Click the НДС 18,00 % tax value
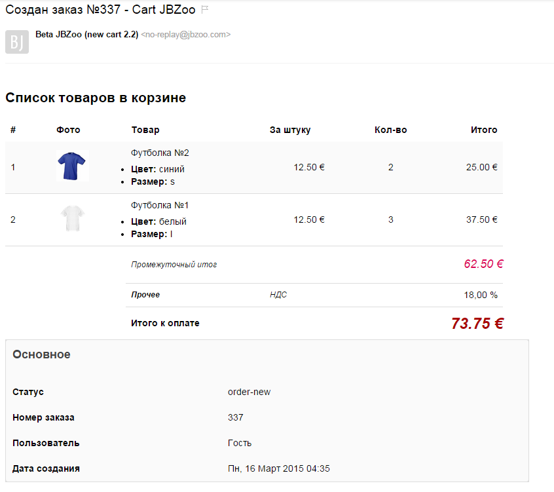 point(481,295)
